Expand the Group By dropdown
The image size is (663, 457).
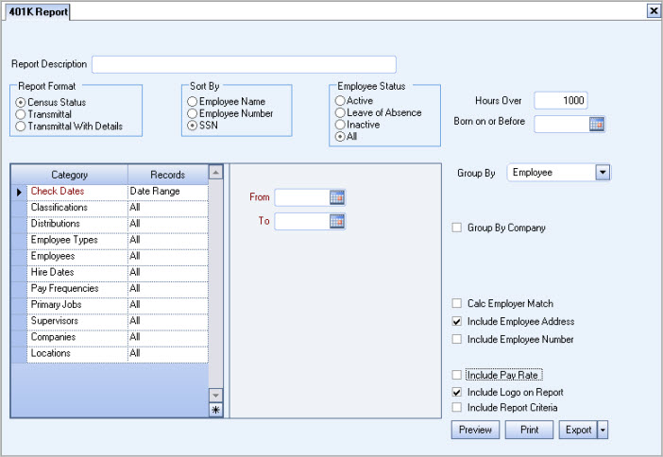click(603, 173)
